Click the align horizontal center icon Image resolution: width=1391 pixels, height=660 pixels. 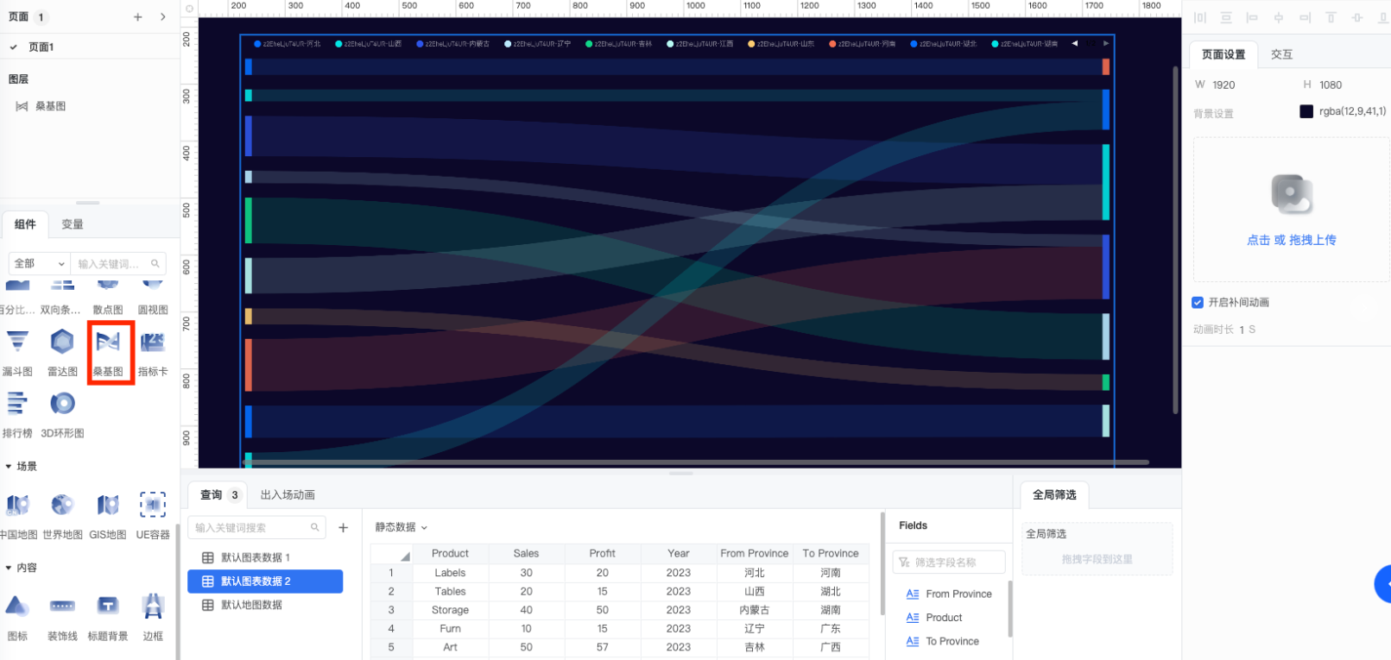pos(1279,17)
